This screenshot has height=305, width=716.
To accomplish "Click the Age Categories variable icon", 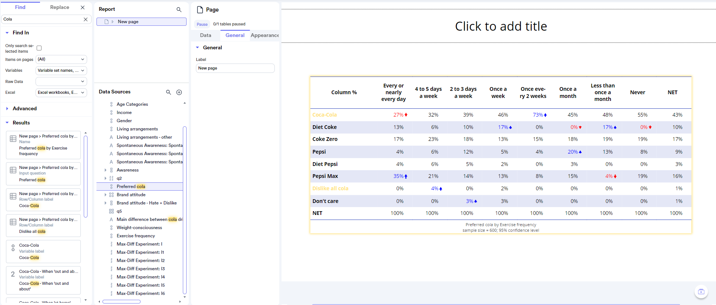I will coord(111,104).
